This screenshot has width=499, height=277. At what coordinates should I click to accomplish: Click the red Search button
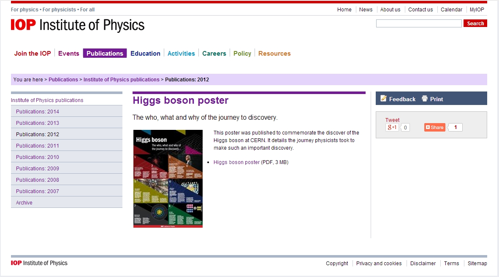475,24
